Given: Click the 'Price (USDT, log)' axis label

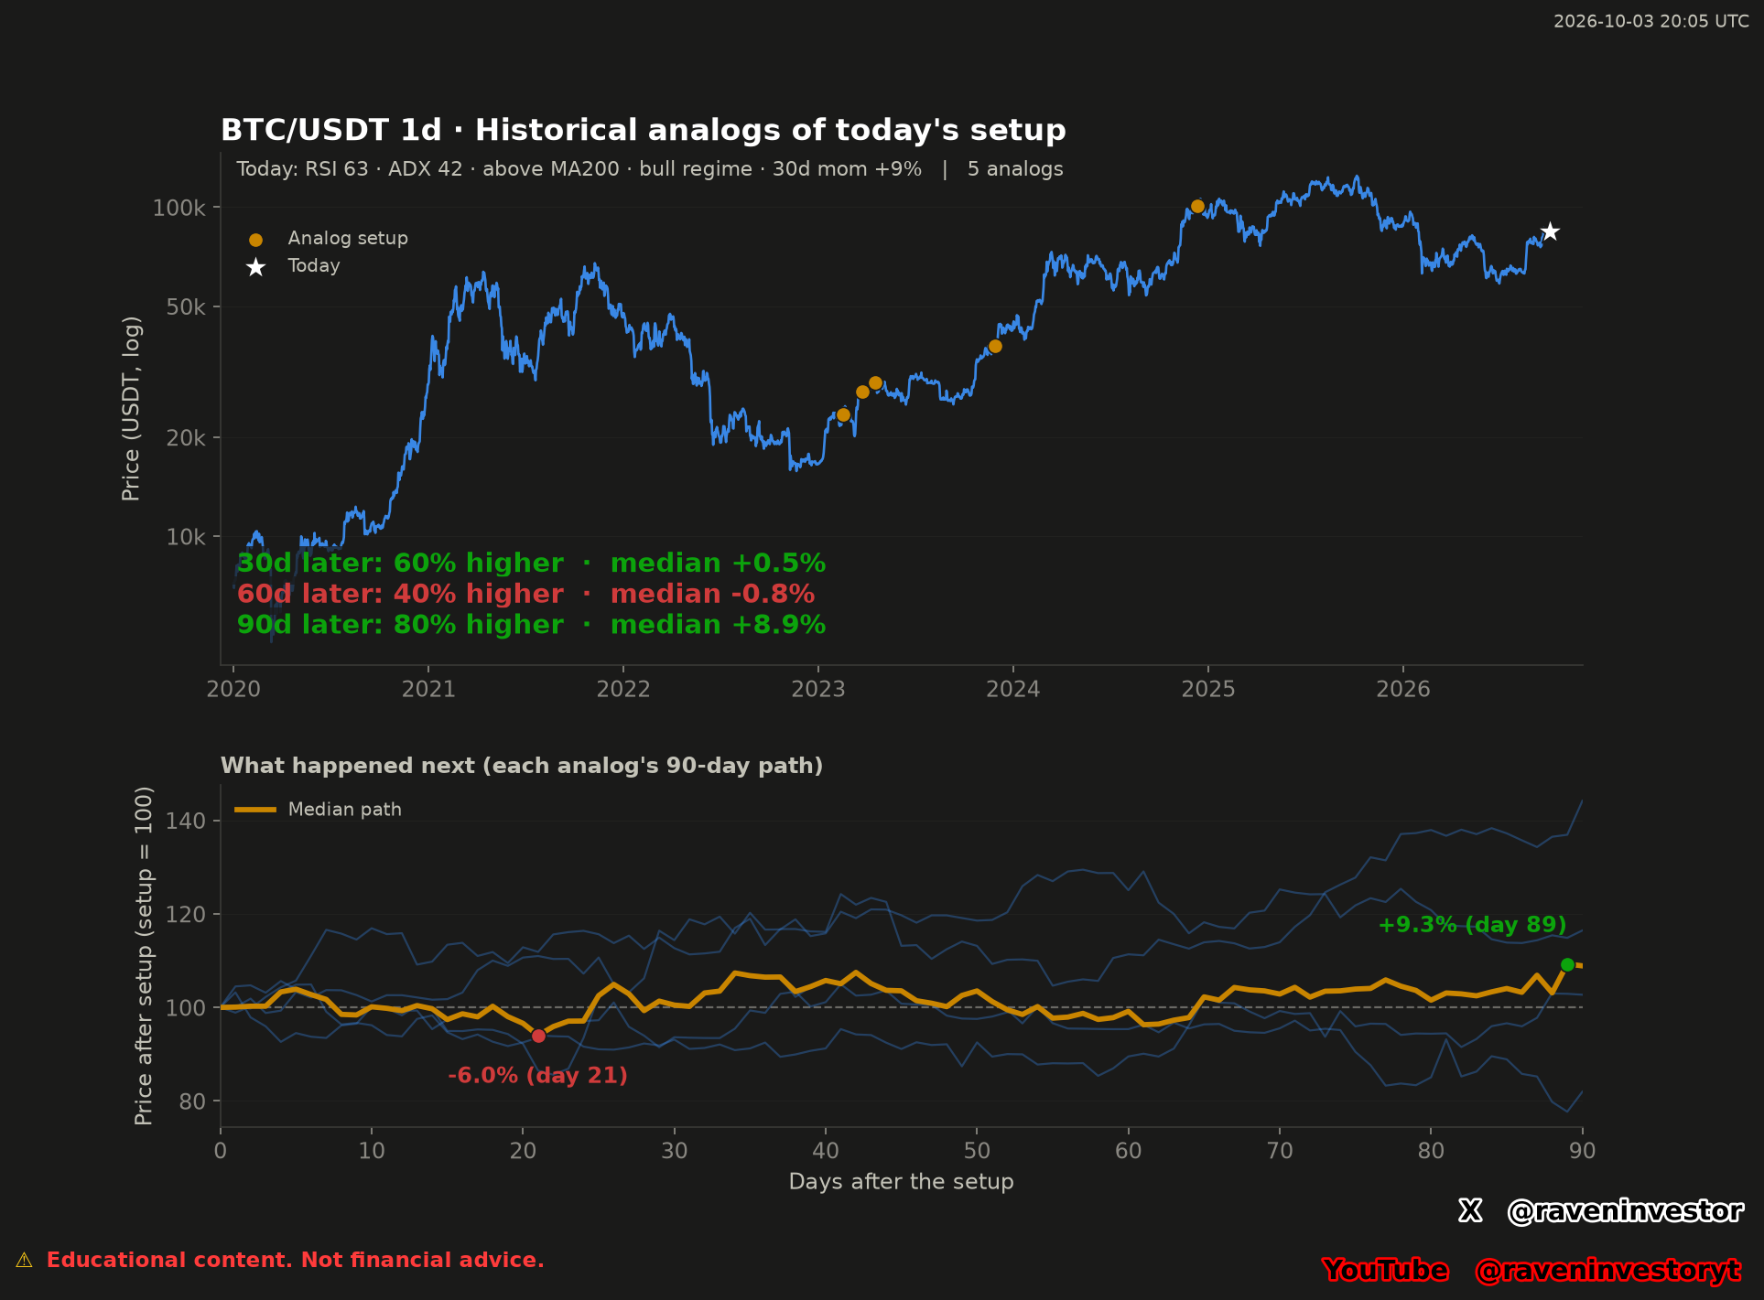Looking at the screenshot, I should click(131, 409).
